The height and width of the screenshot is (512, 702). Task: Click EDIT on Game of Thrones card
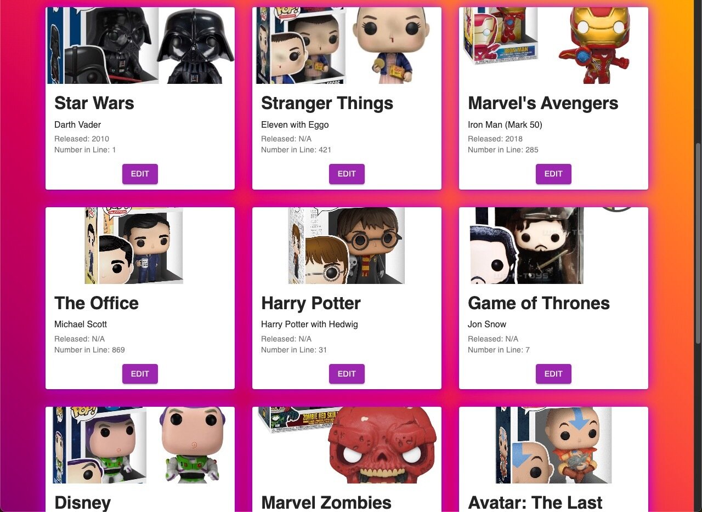[553, 374]
